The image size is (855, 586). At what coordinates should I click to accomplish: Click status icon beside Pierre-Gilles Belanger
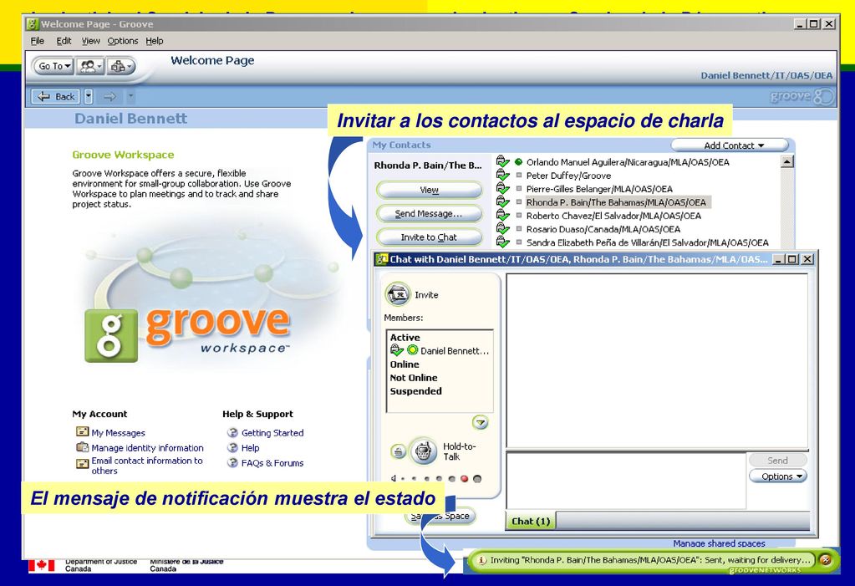[502, 188]
